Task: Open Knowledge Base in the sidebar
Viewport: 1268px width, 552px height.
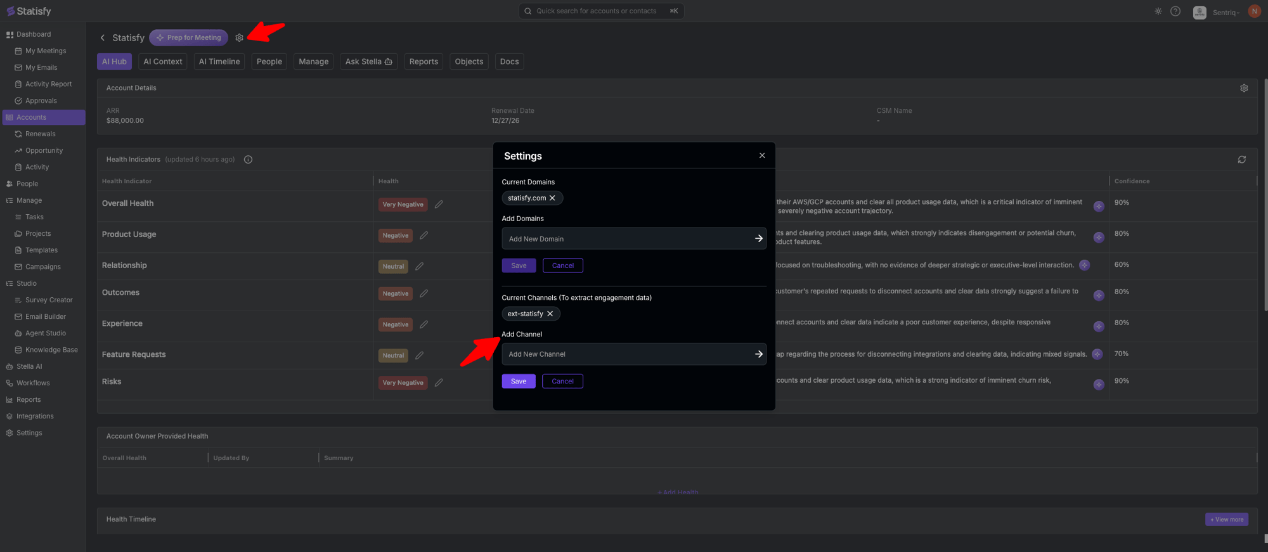Action: 51,350
